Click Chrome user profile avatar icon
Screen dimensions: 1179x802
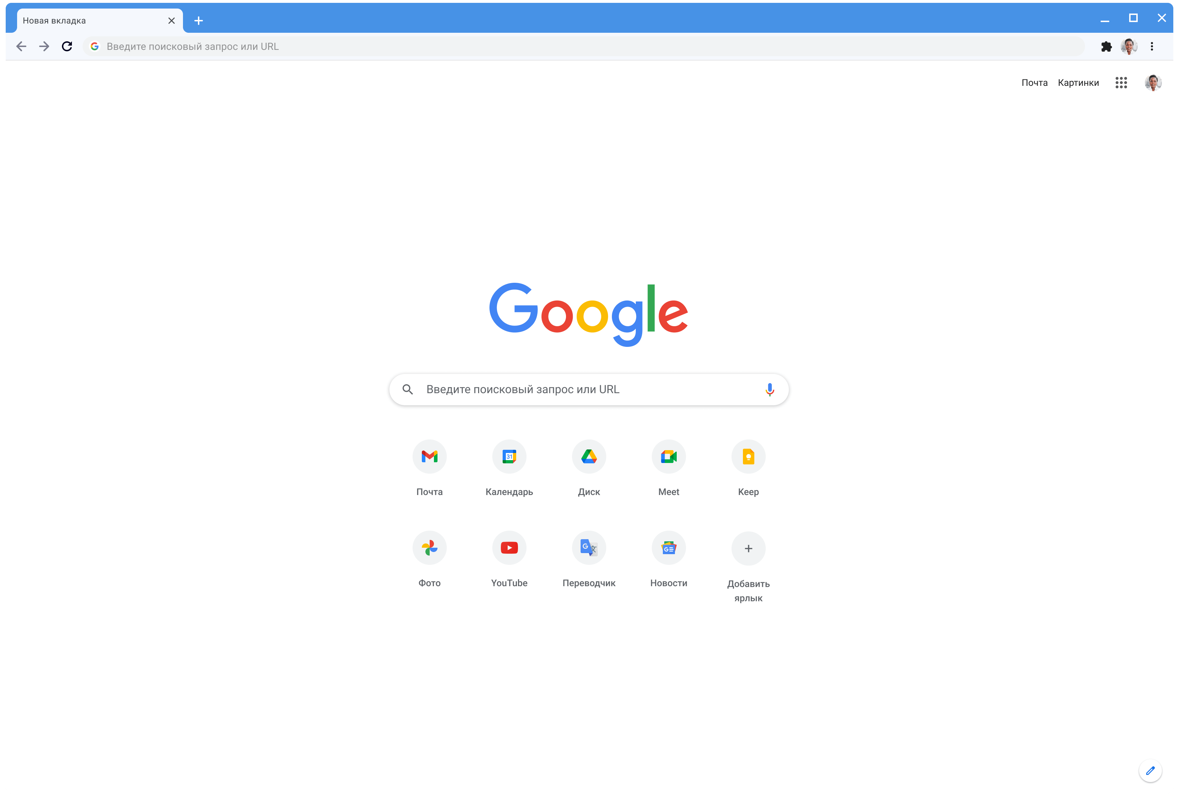pyautogui.click(x=1129, y=46)
